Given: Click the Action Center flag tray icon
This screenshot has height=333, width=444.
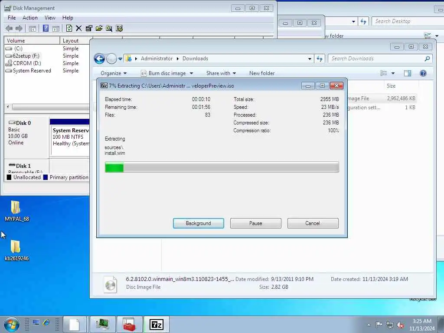Looking at the screenshot, I should click(x=379, y=324).
